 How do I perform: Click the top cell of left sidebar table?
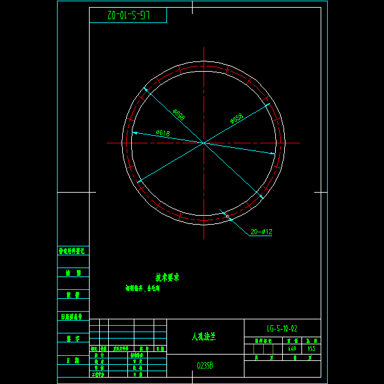point(73,252)
